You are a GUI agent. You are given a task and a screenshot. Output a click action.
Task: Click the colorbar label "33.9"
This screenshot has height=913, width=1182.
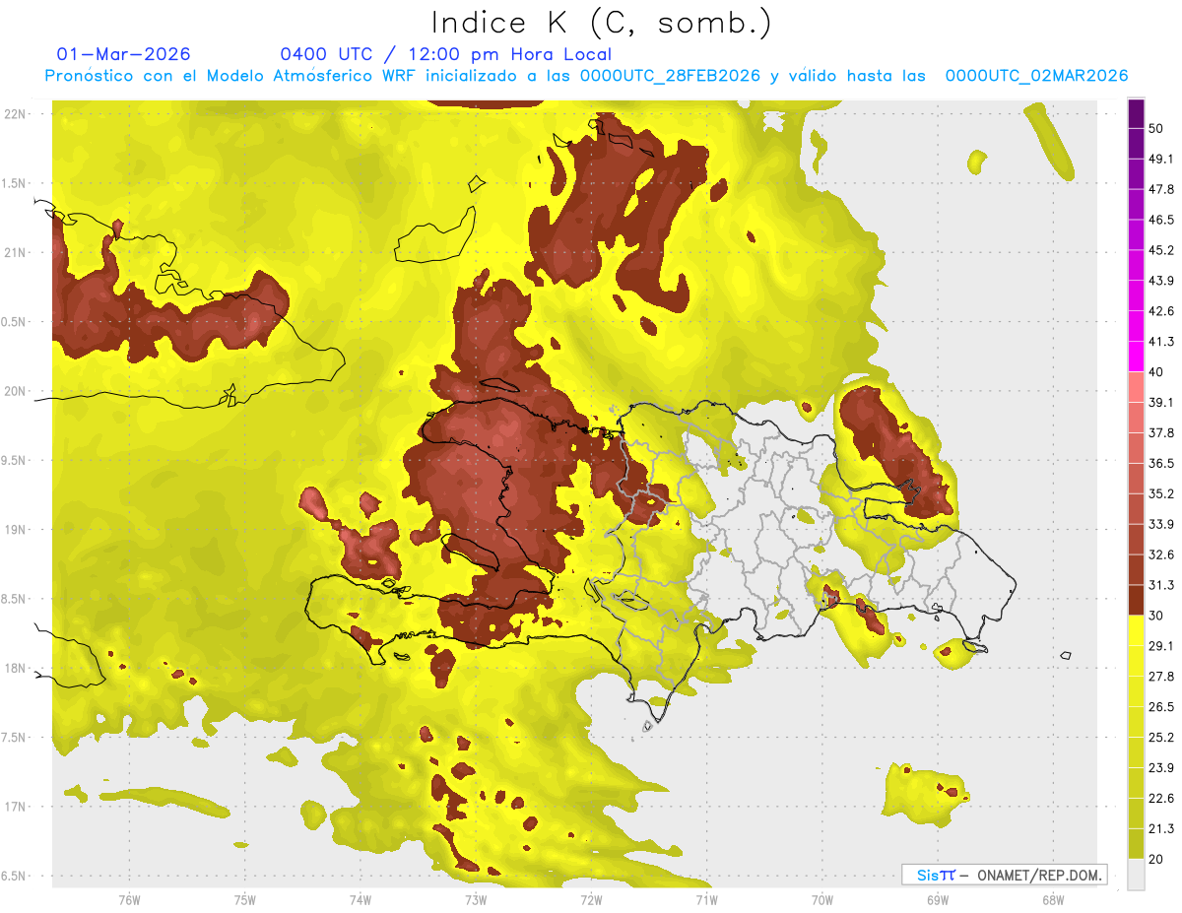(1161, 524)
